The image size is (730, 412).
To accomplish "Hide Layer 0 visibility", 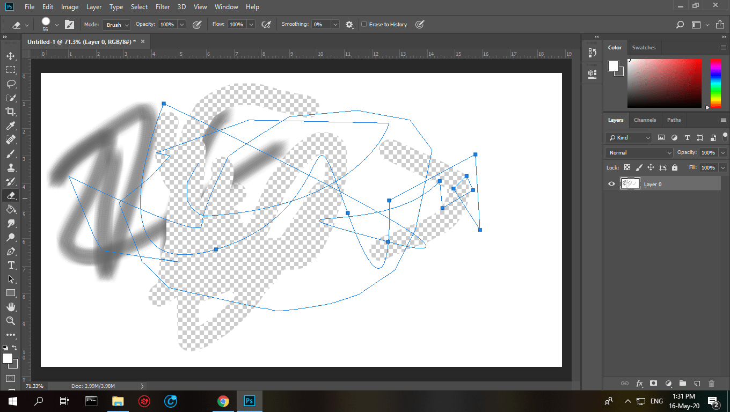I will tap(611, 184).
